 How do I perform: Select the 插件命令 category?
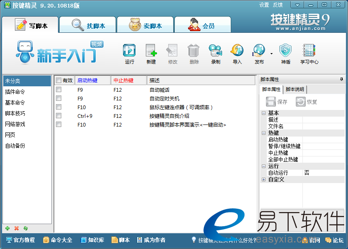pos(27,92)
